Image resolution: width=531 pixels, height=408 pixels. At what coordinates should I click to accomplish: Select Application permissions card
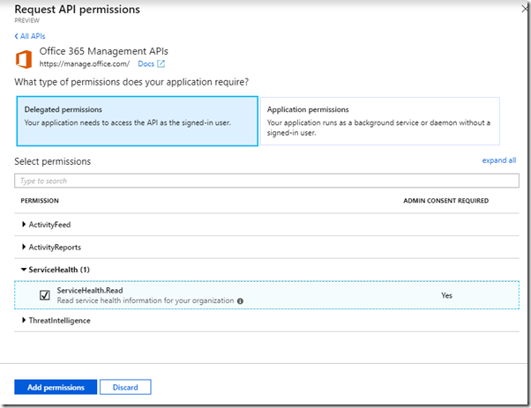click(x=379, y=121)
